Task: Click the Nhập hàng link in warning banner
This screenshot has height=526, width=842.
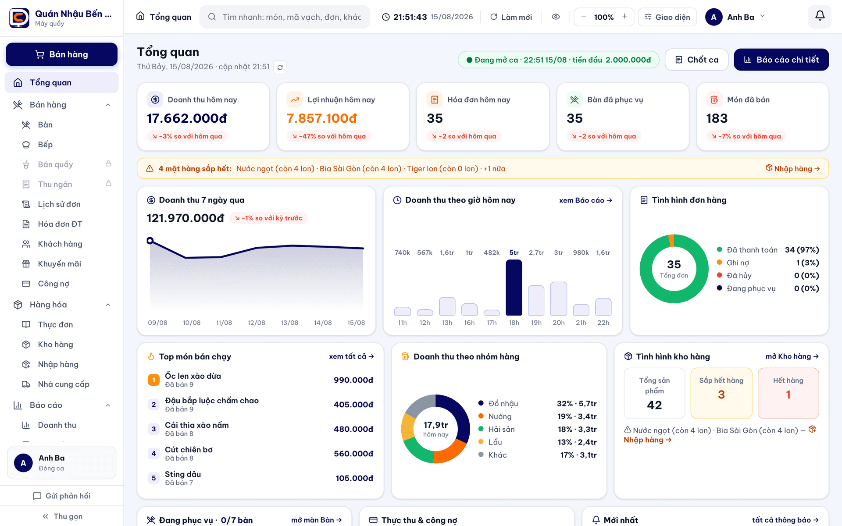Action: point(793,169)
